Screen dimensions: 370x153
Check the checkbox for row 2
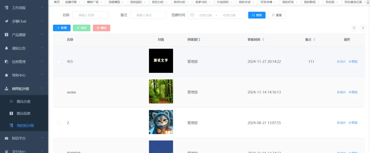point(59,123)
